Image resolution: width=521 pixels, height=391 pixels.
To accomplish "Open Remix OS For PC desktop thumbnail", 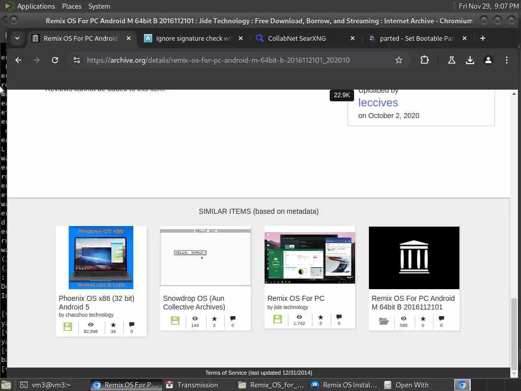I will 310,258.
